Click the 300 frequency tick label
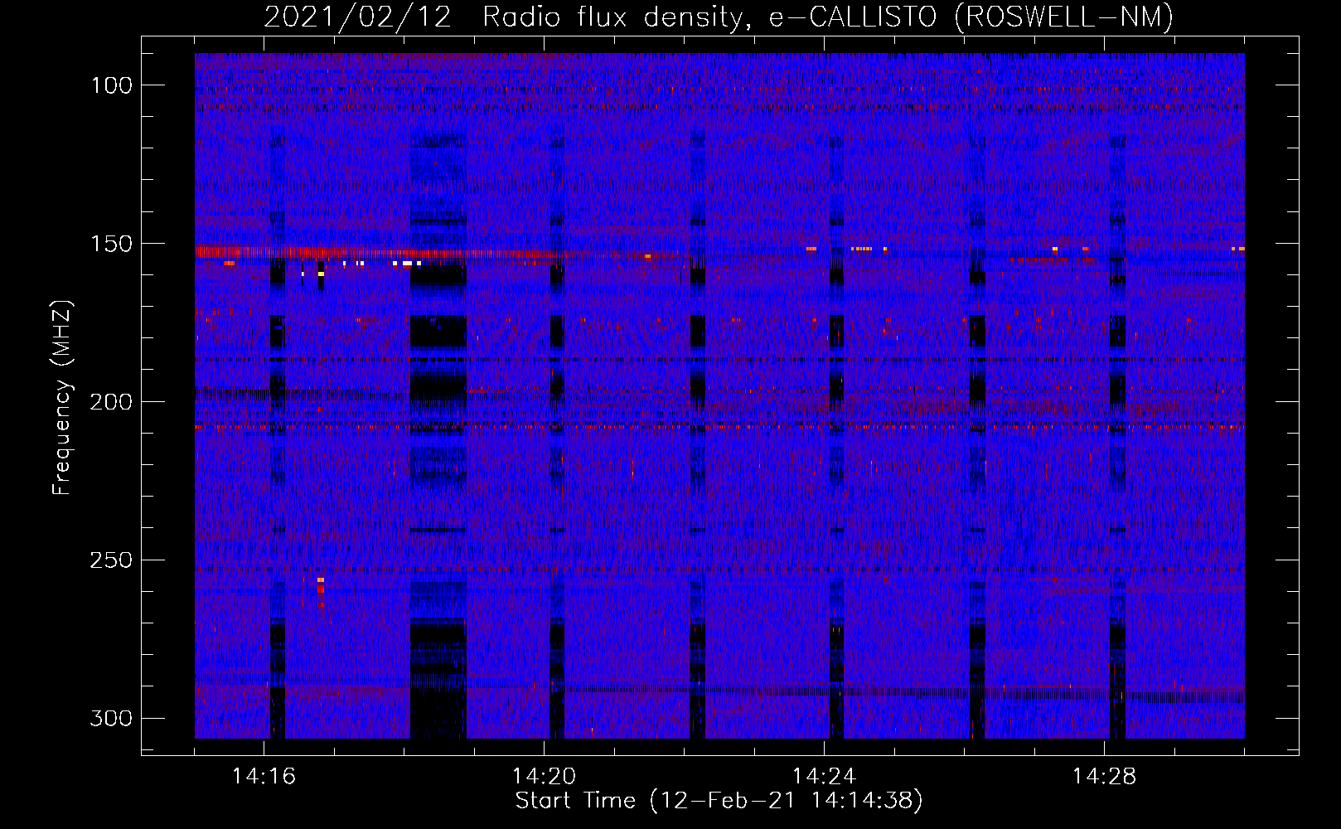Screen dimensions: 1341x829 tap(110, 719)
